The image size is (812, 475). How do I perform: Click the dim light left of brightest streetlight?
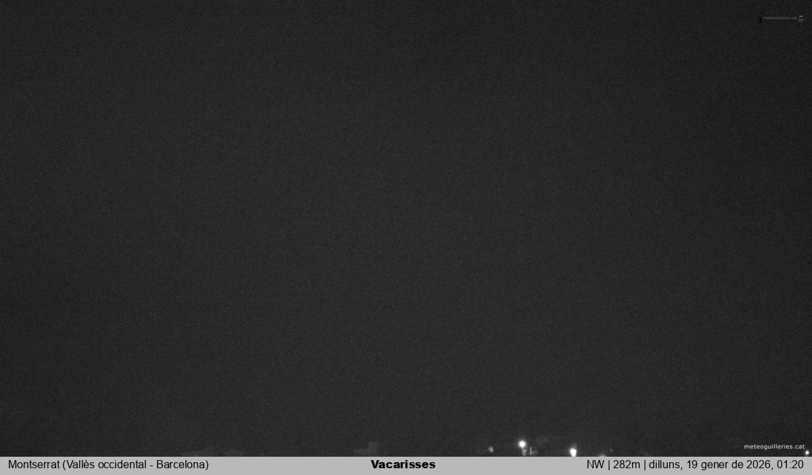click(491, 449)
